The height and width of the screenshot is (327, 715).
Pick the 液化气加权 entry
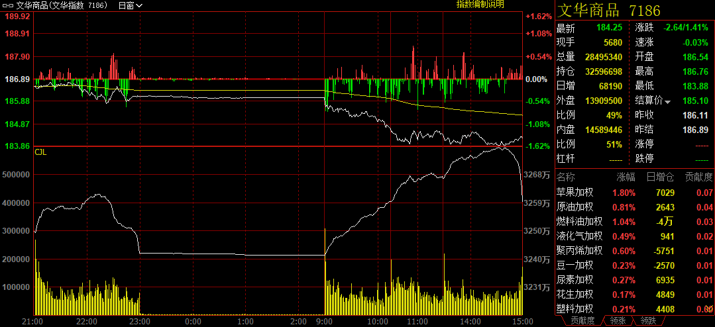[580, 236]
